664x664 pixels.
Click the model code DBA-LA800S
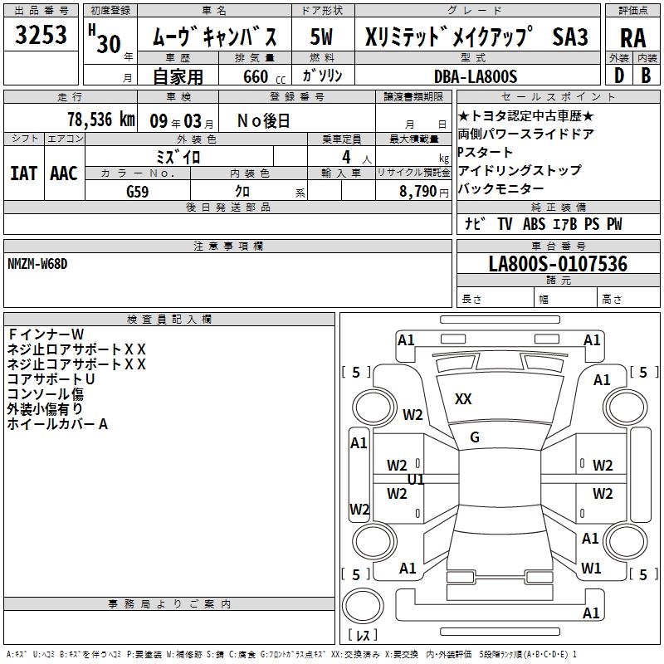(x=476, y=76)
